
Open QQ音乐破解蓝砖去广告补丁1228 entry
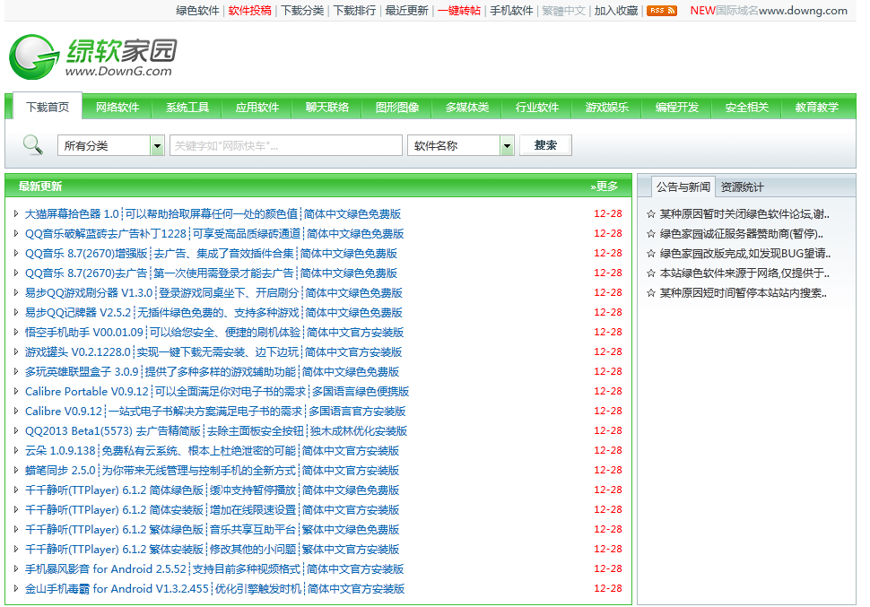[x=214, y=234]
